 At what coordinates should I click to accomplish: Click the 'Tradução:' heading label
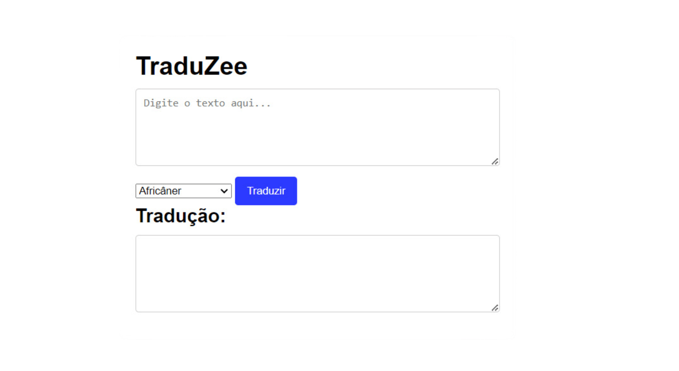click(x=181, y=216)
